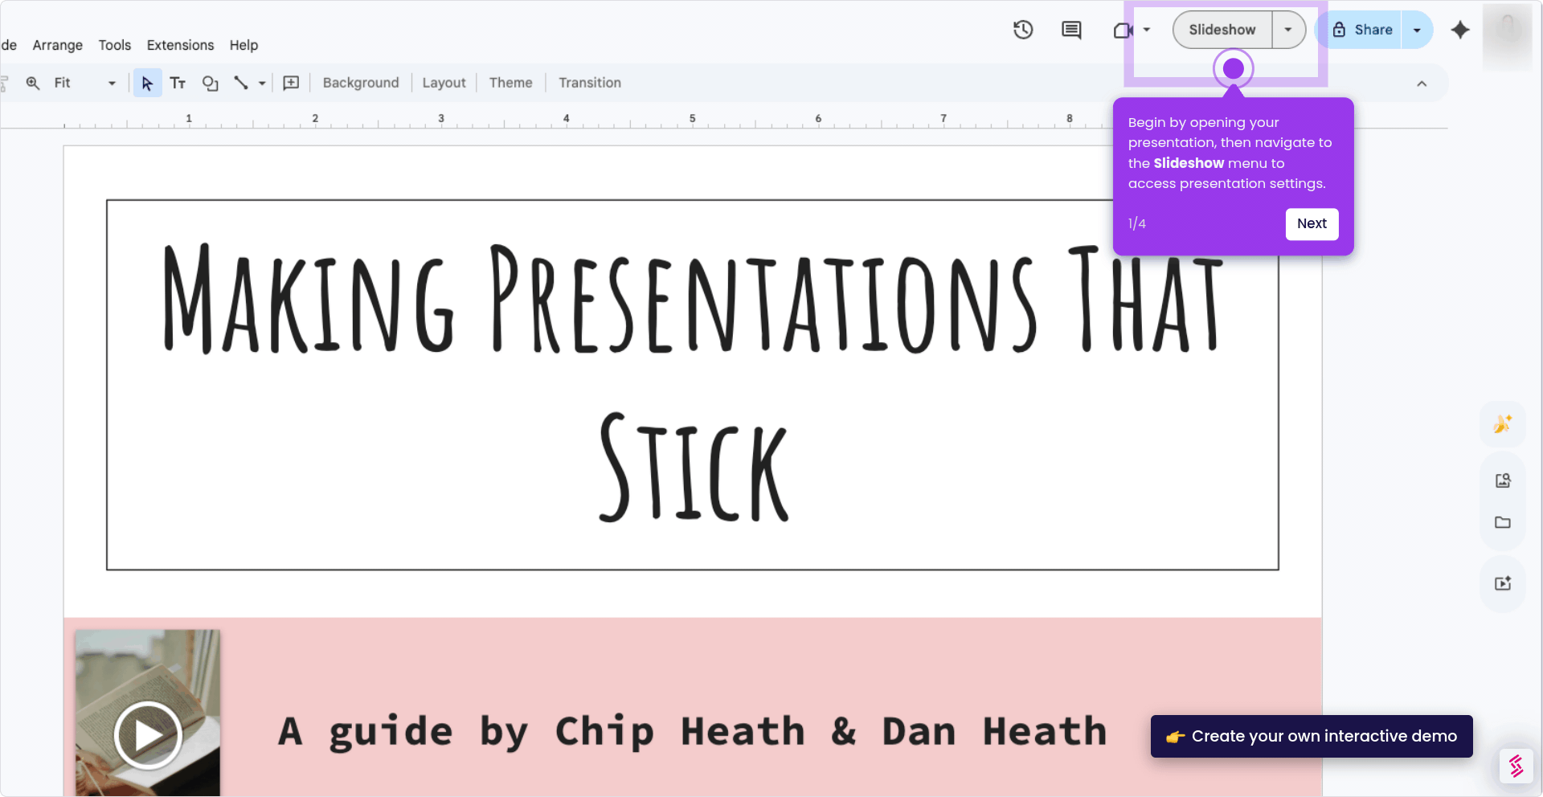Open version history clock icon
1543x797 pixels.
[1023, 30]
